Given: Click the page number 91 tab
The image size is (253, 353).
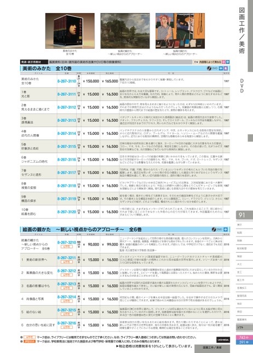Looking at the screenshot, I should (244, 215).
